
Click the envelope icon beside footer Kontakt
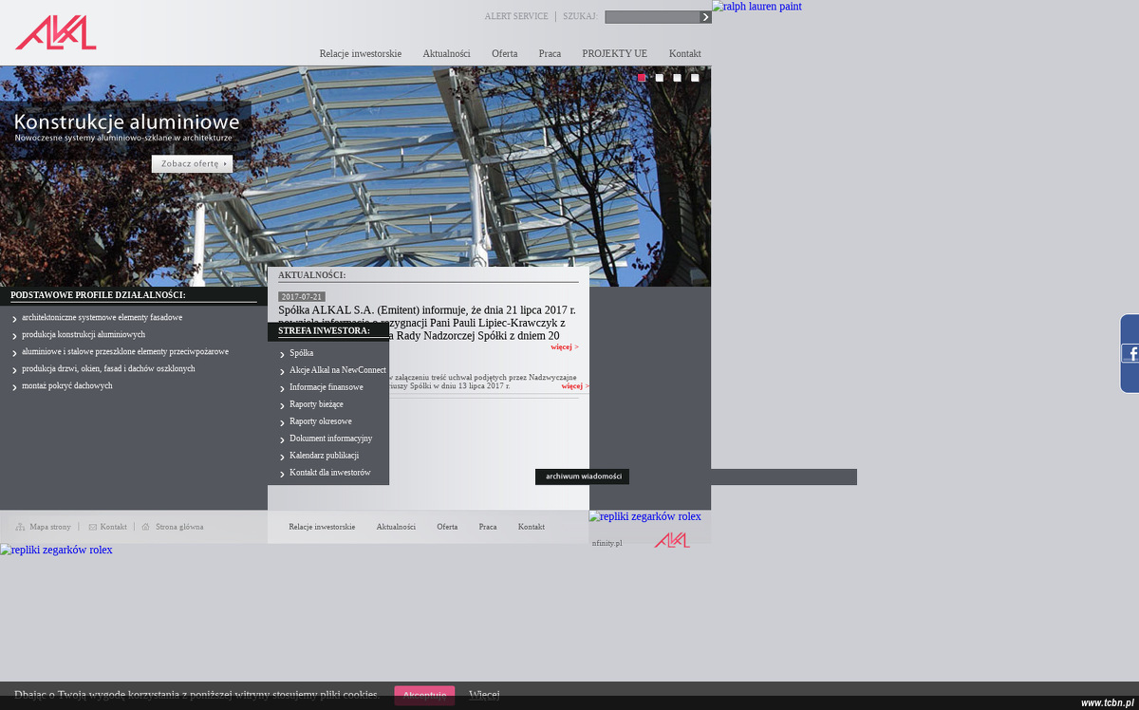coord(93,527)
